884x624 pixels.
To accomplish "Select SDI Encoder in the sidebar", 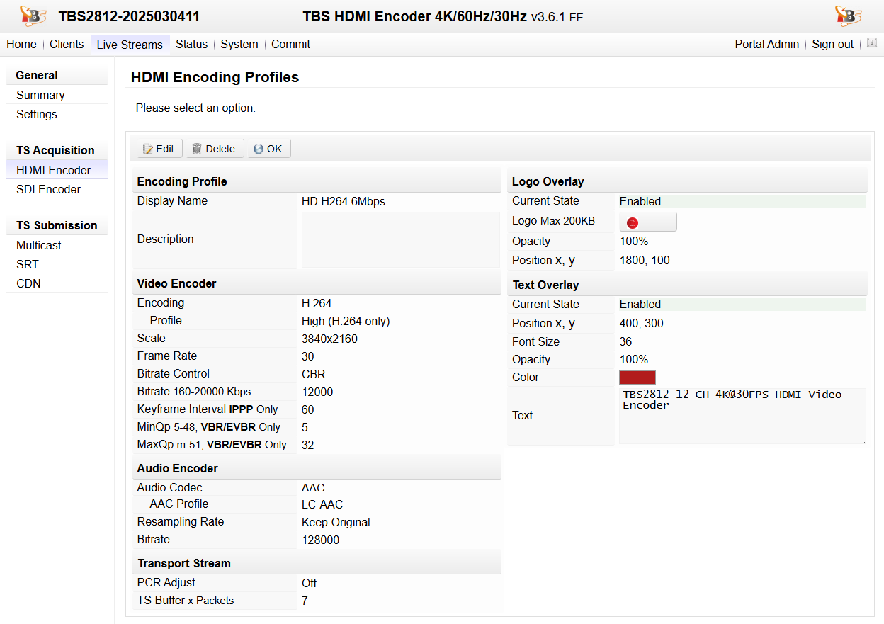I will tap(48, 189).
